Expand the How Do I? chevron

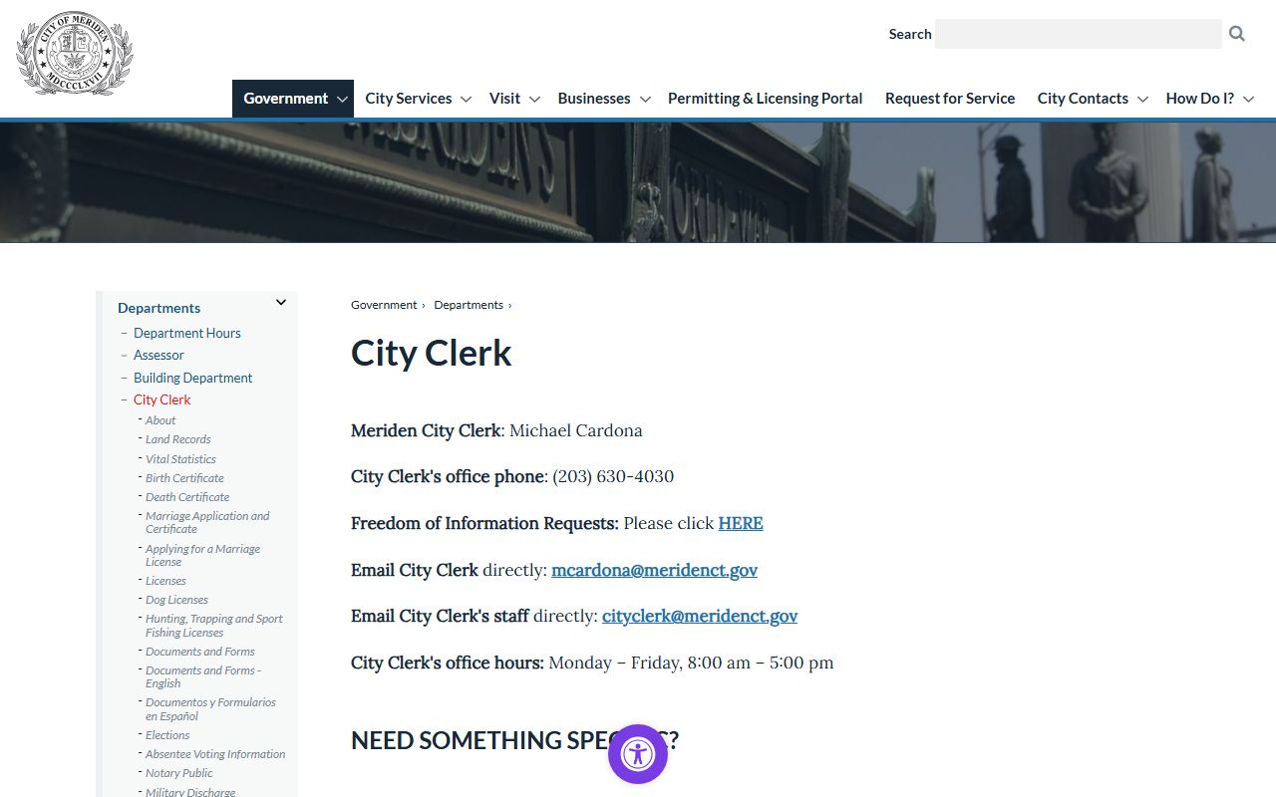[1248, 99]
